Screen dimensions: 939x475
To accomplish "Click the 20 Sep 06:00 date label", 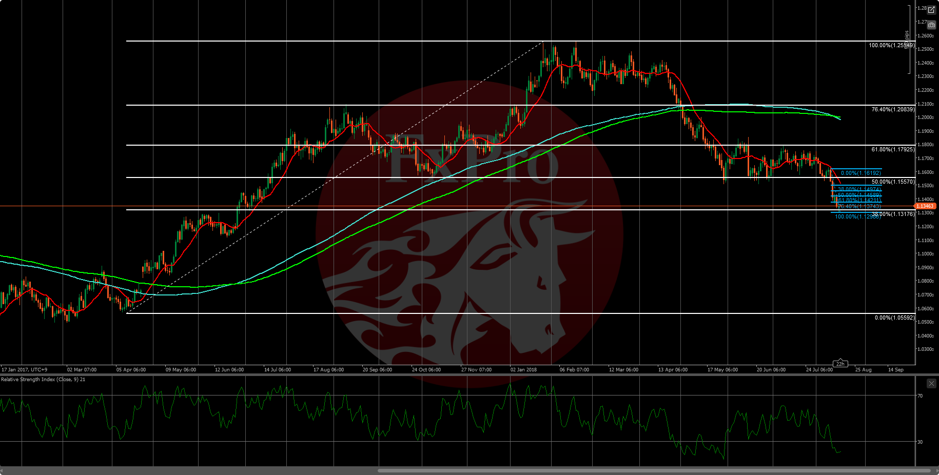I will click(377, 370).
